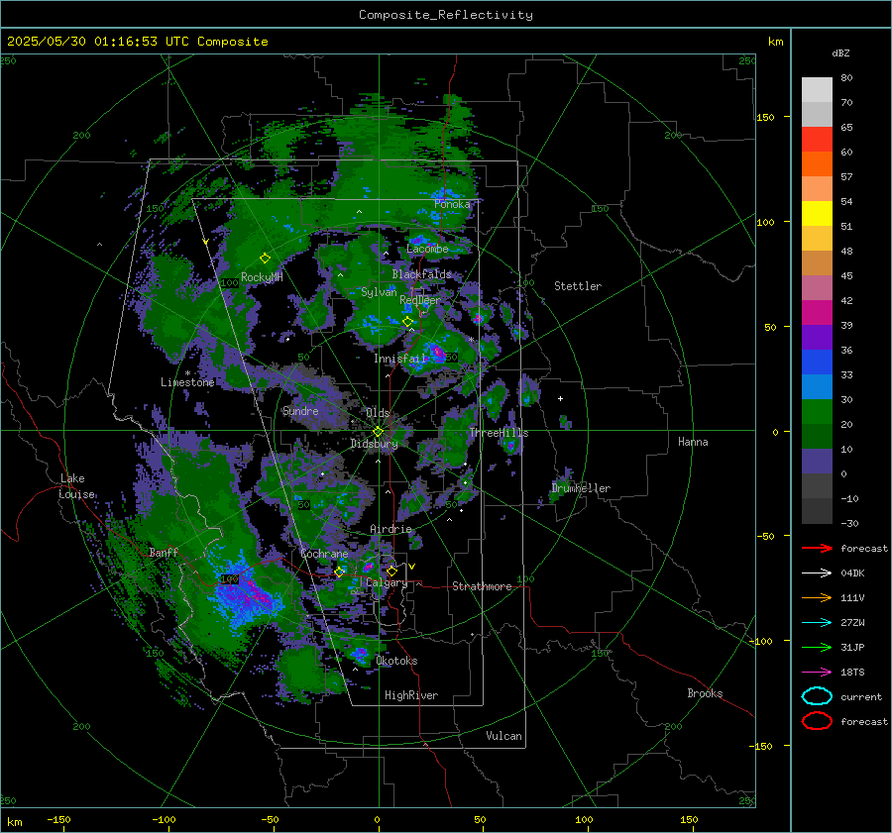Screen dimensions: 892x833
Task: Click the Strathmore city label
Action: [x=482, y=586]
